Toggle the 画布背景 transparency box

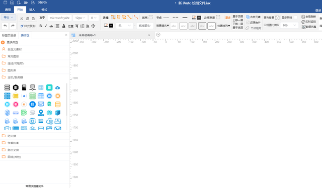click(277, 18)
